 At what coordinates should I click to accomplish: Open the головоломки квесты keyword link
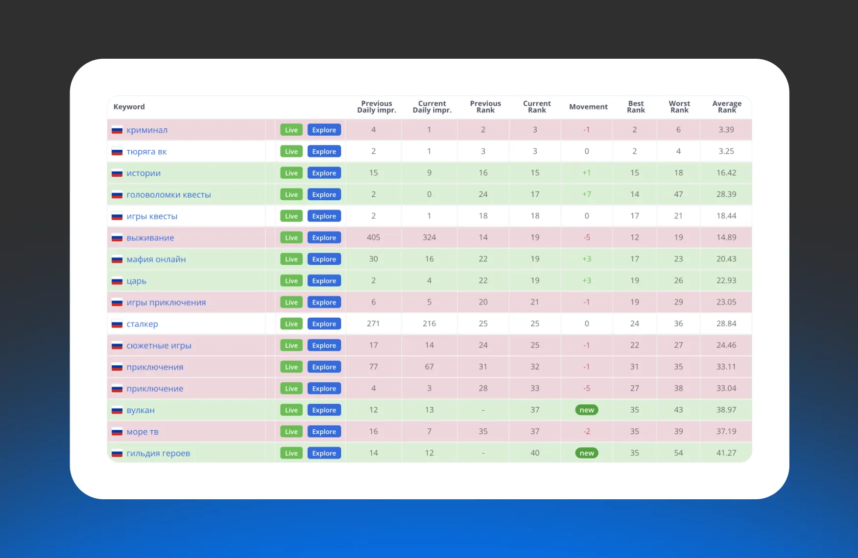168,195
